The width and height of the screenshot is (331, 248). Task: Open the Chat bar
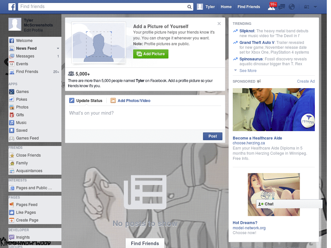(289, 204)
